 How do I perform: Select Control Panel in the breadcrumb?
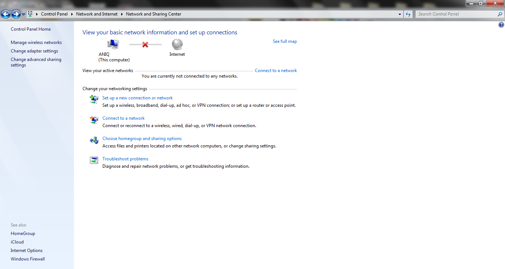(54, 14)
